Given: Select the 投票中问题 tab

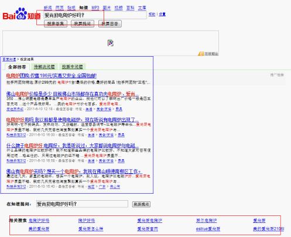Looking at the screenshot, I should 73,67.
